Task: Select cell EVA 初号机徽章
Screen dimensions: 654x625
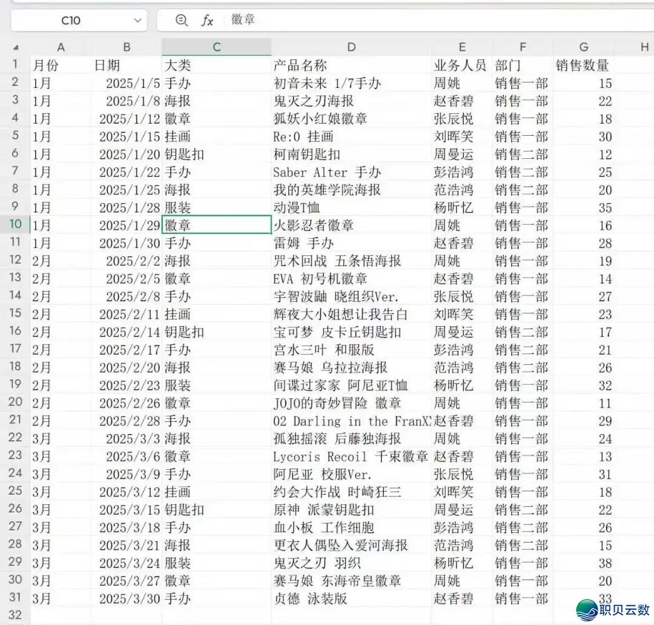Action: 351,278
